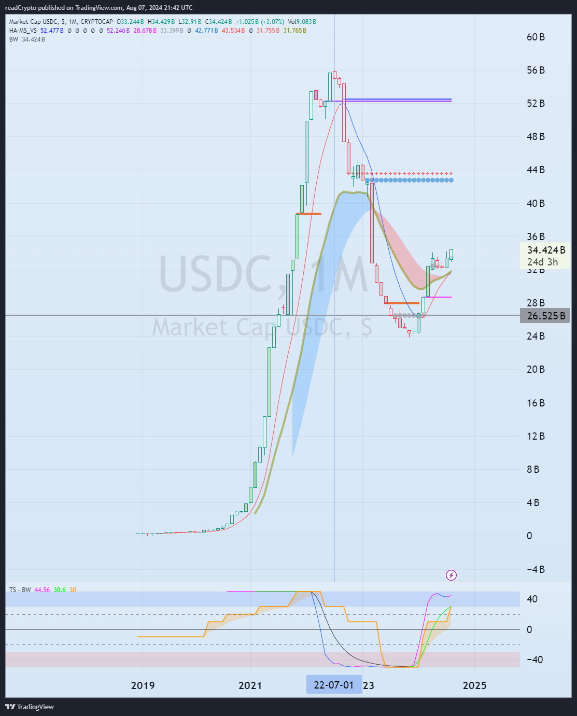
Task: Click the 16 B price axis label
Action: click(x=536, y=403)
